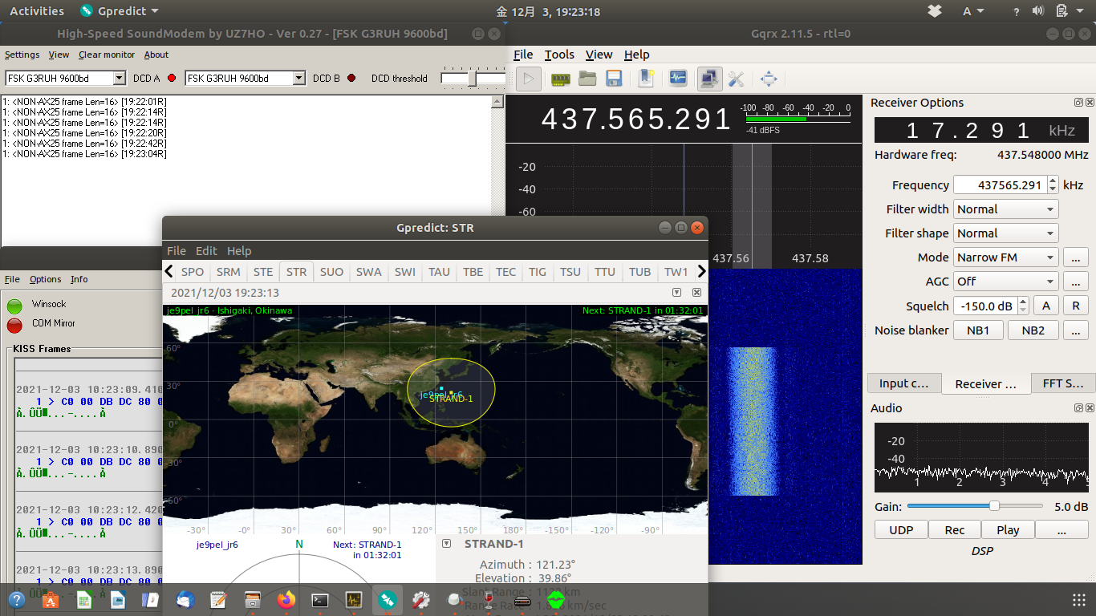This screenshot has width=1096, height=616.
Task: Open the second FSK G3RUH 9600bd modem dropdown
Action: click(x=299, y=79)
